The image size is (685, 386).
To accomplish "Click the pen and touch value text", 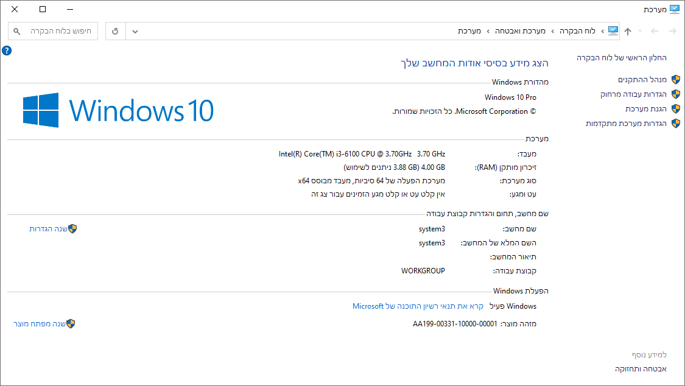I will point(378,194).
